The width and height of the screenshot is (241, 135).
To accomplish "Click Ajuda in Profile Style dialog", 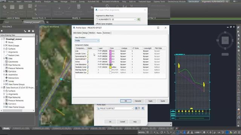I will [x=163, y=101].
